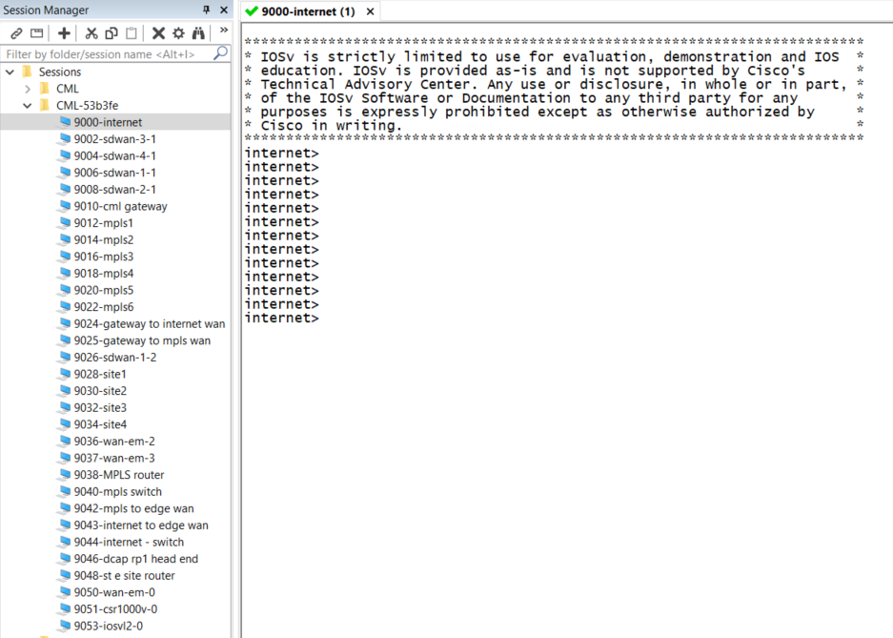Click the Copy icon in Session Manager
This screenshot has height=638, width=893.
(x=112, y=33)
